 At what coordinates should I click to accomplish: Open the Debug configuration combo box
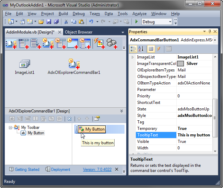157,22
